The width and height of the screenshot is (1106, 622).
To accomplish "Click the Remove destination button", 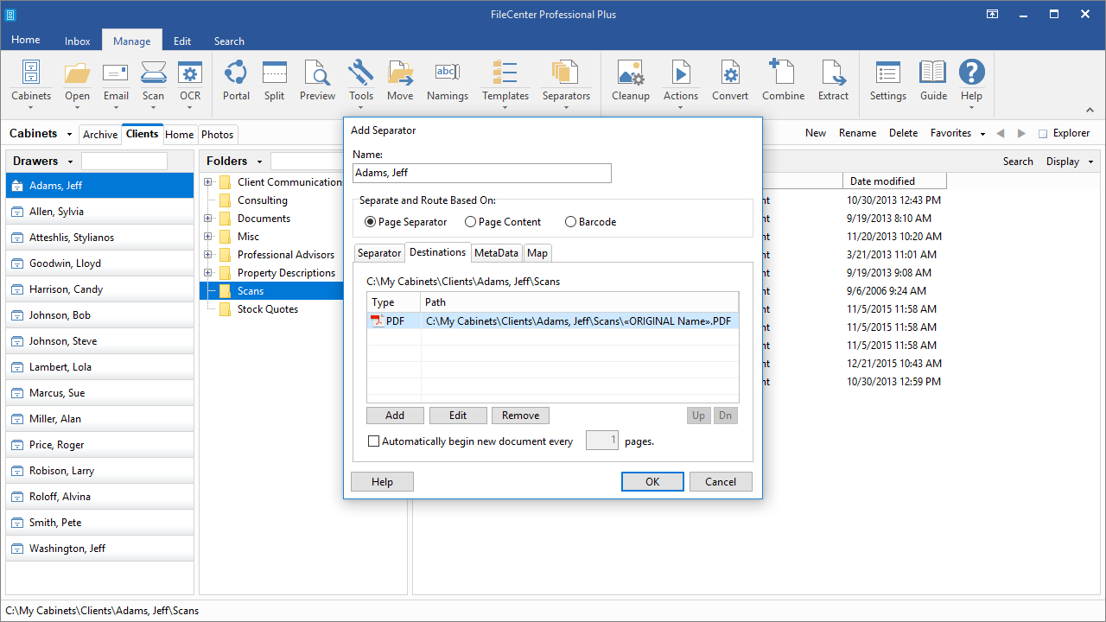I will [520, 416].
